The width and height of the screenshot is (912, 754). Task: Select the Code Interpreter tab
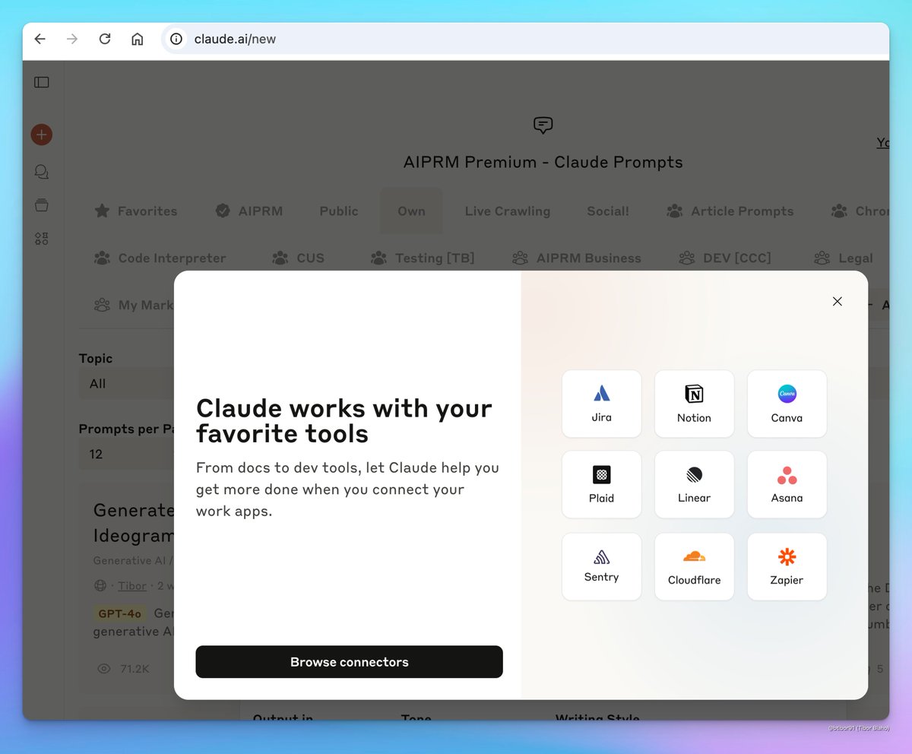point(160,258)
